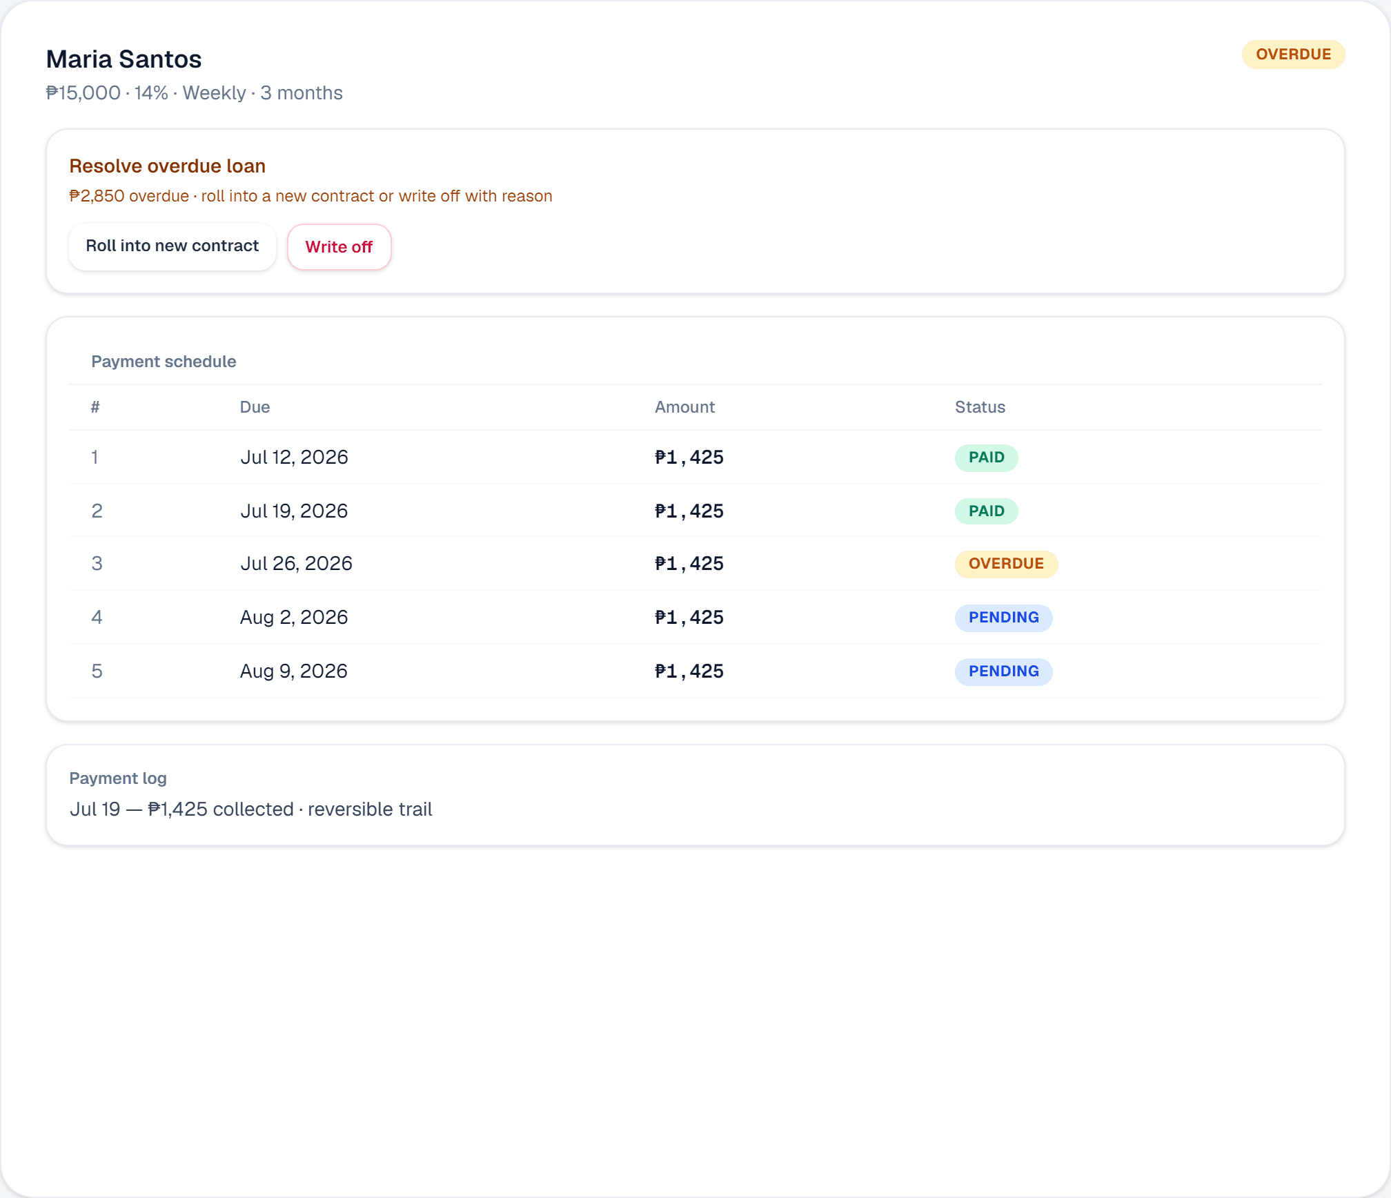Click the Write off button
The height and width of the screenshot is (1198, 1391).
click(x=339, y=247)
